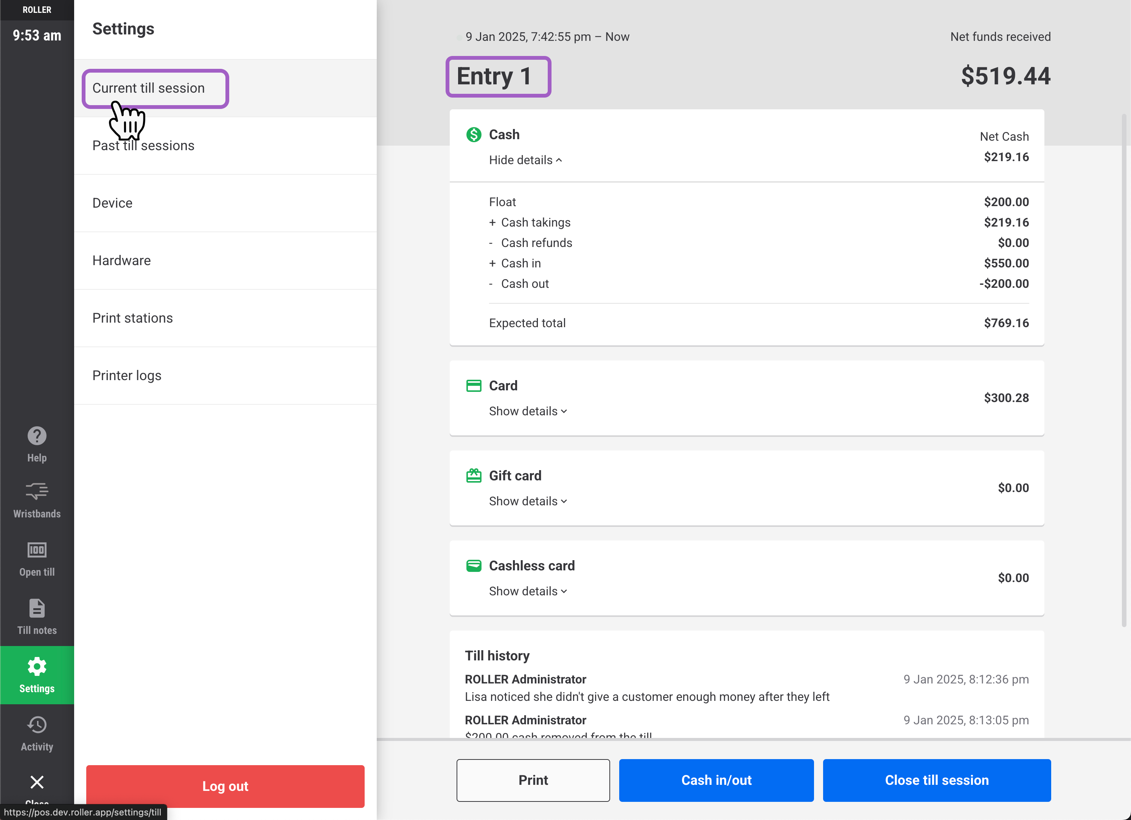The width and height of the screenshot is (1131, 820).
Task: Click the Gift card icon
Action: pos(473,475)
